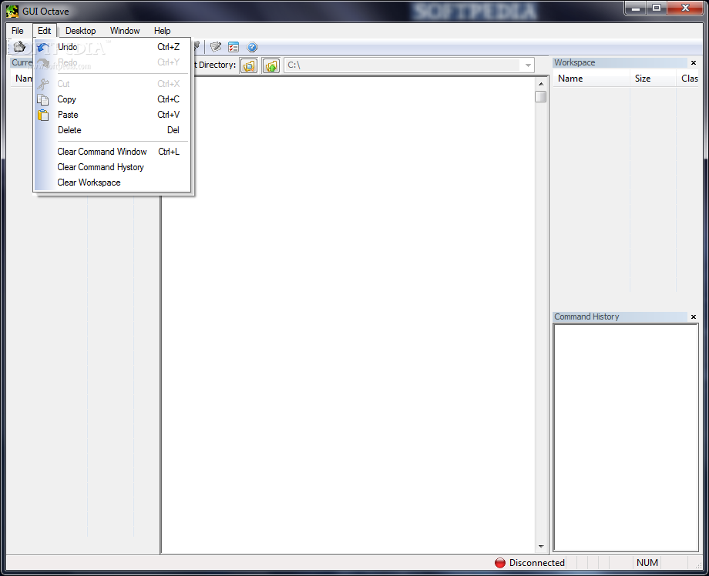
Task: Sort Workspace by Name column header
Action: tap(590, 79)
